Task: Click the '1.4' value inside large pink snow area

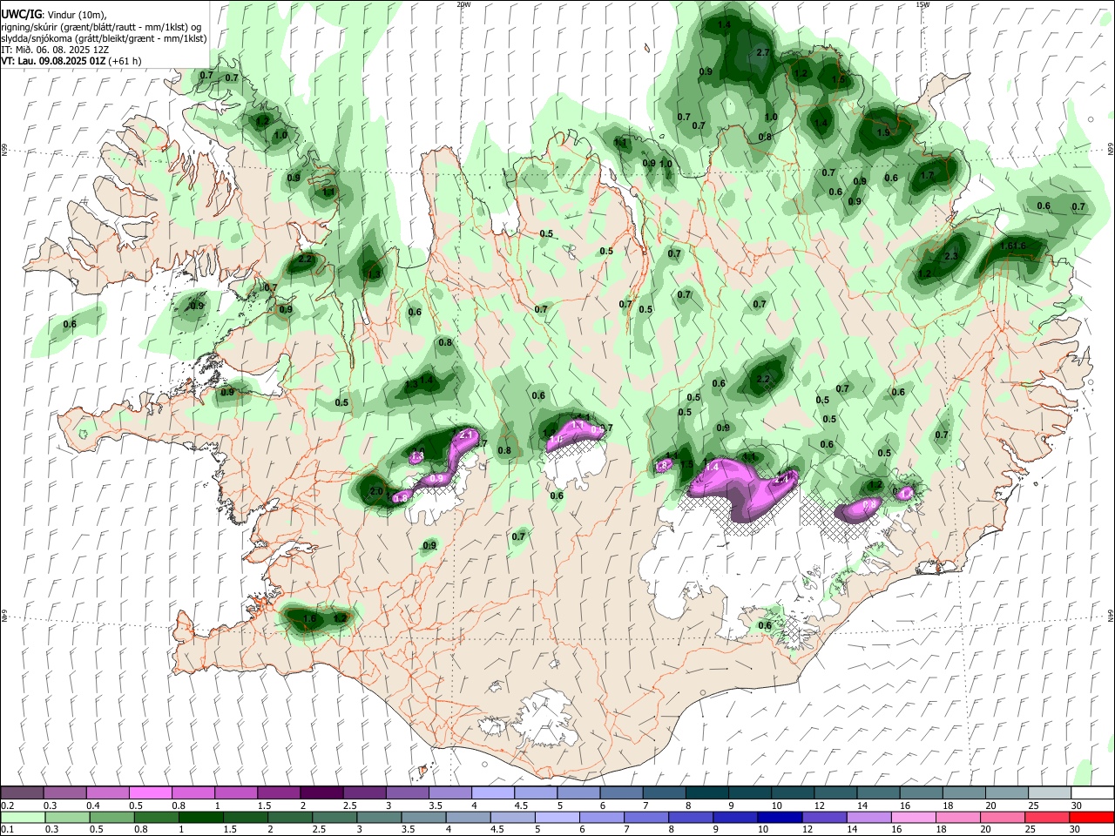Action: [x=712, y=468]
